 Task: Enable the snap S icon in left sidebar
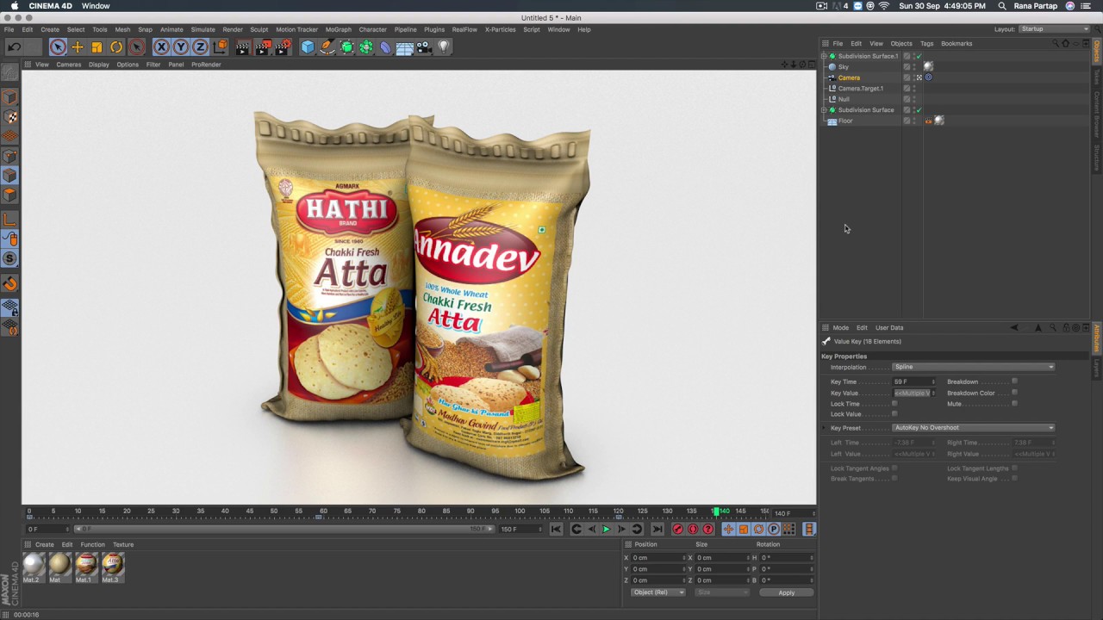(9, 258)
